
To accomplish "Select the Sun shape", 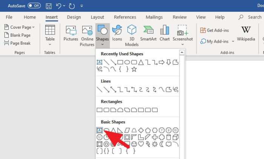I will click(155, 144).
